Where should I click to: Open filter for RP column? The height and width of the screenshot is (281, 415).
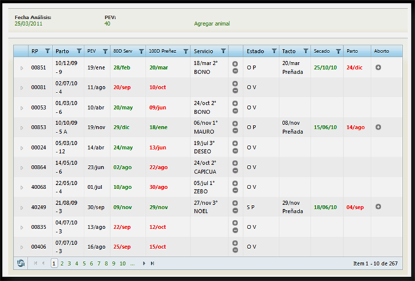coord(47,51)
